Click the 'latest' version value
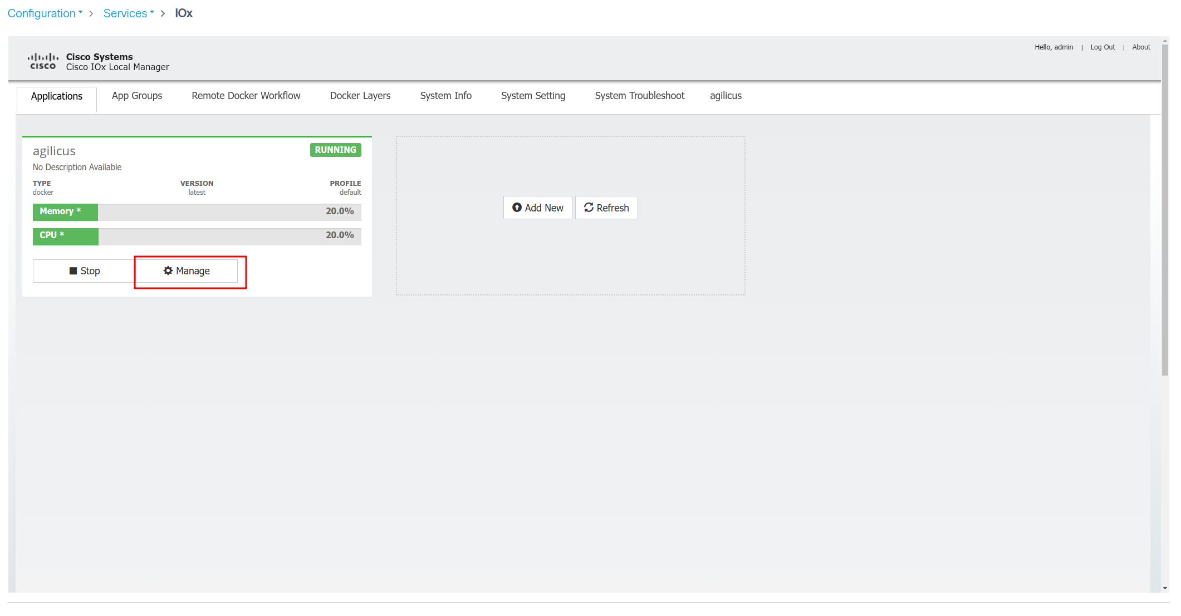 coord(197,193)
